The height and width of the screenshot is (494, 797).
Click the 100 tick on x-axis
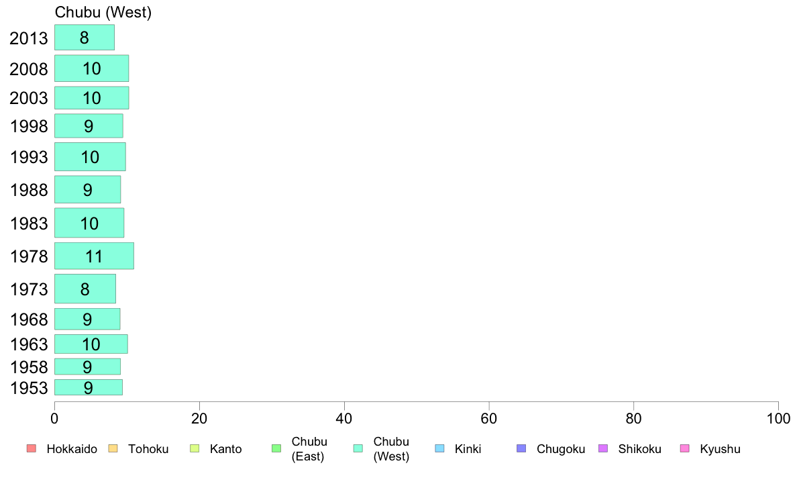[778, 419]
